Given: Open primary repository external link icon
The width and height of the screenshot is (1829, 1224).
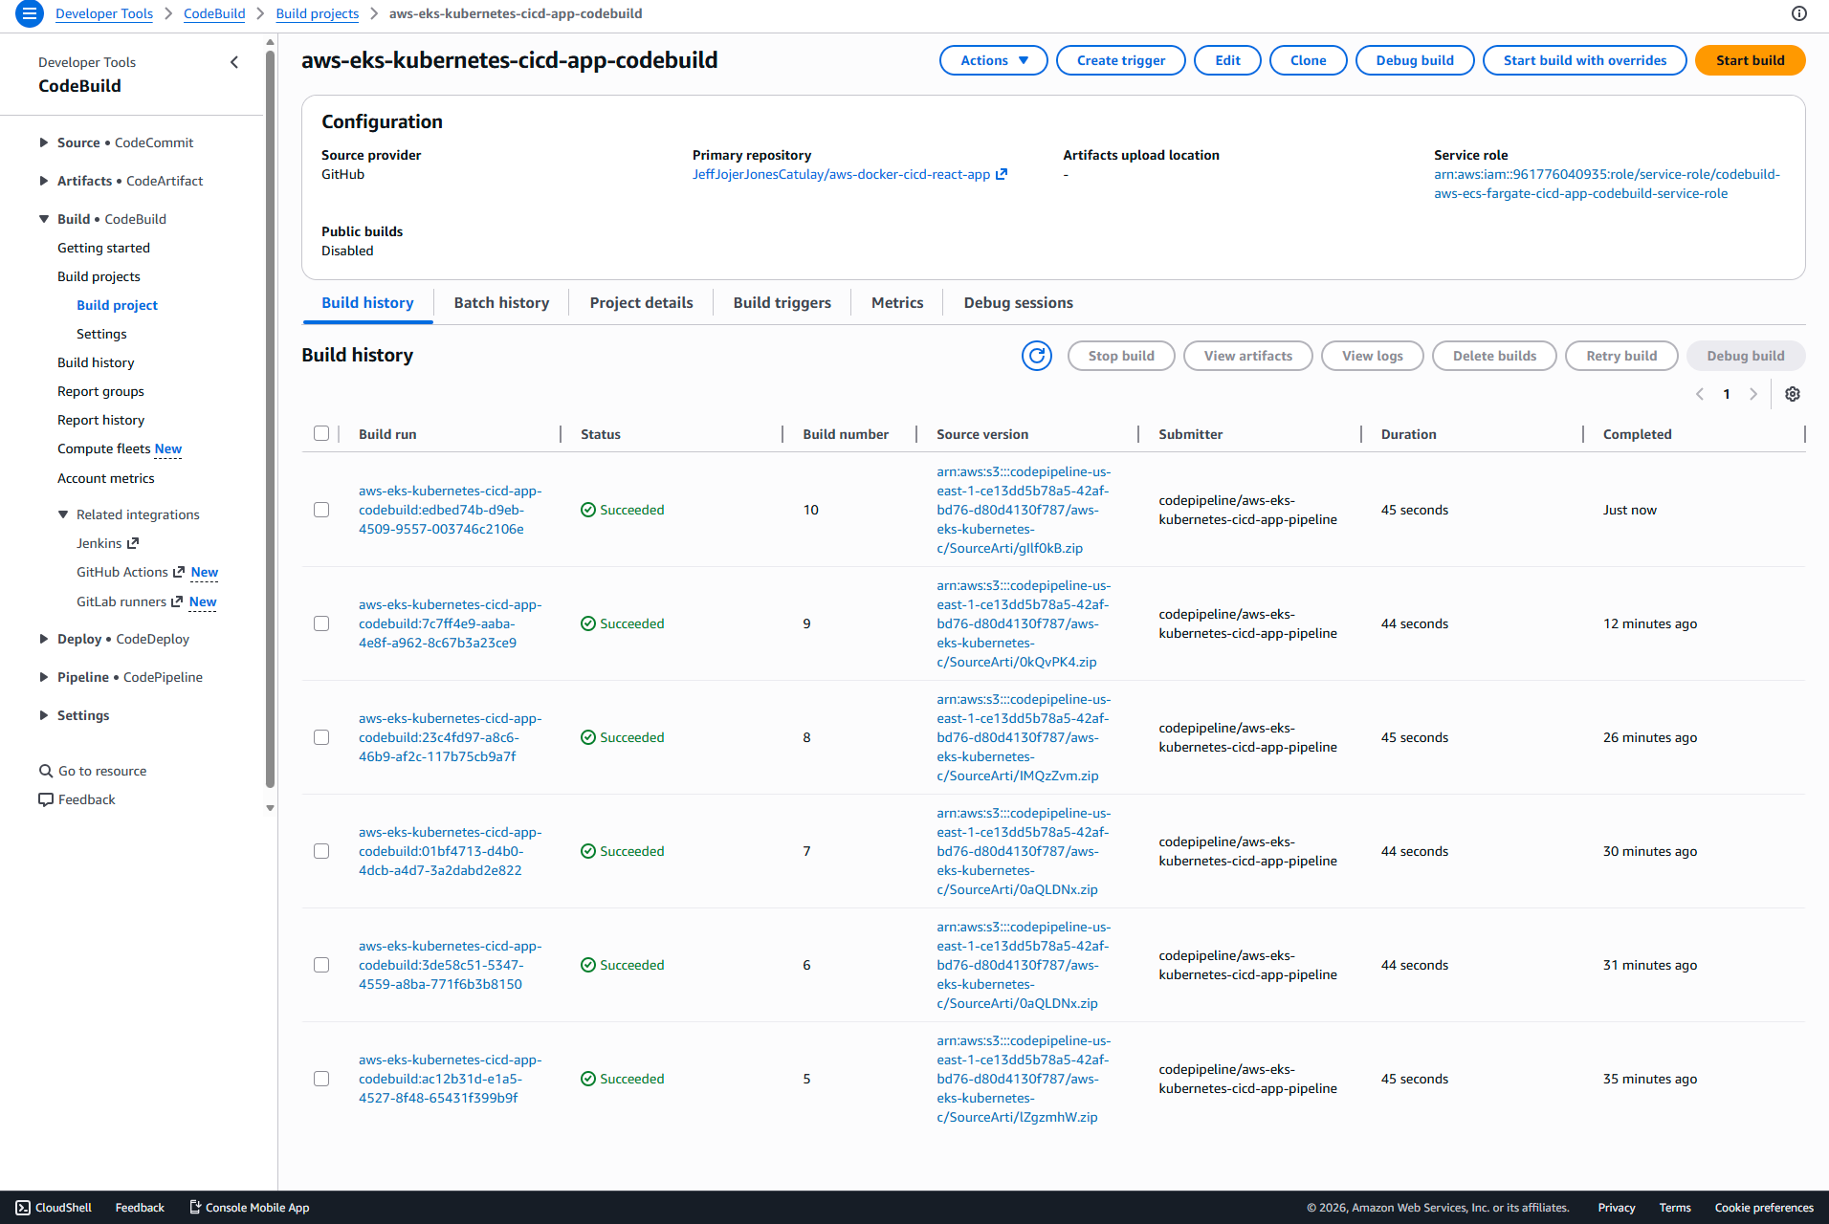Looking at the screenshot, I should (x=1002, y=174).
